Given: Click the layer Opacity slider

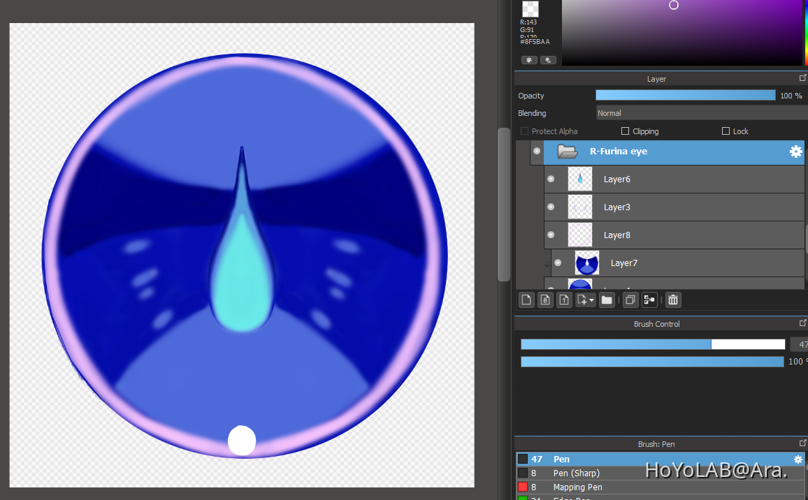Looking at the screenshot, I should (685, 96).
